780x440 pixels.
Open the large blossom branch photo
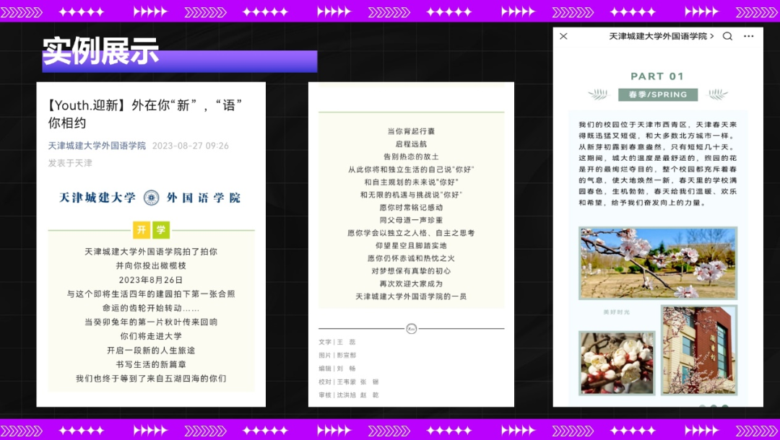point(658,263)
